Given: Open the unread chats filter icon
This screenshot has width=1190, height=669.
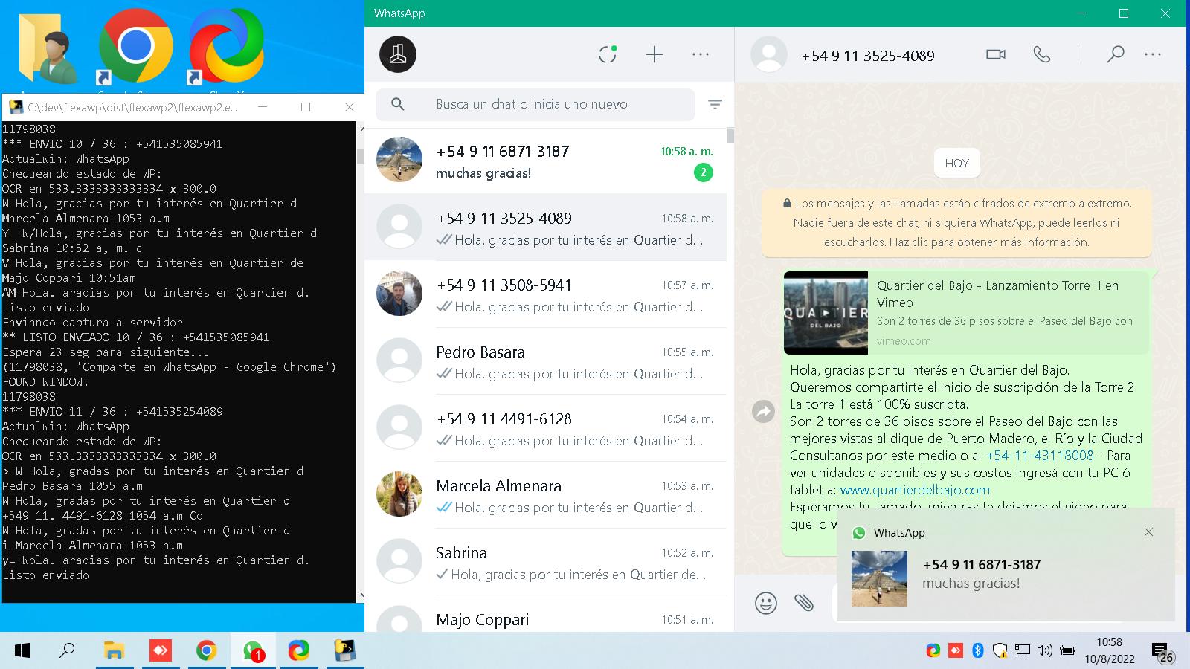Looking at the screenshot, I should (x=715, y=105).
